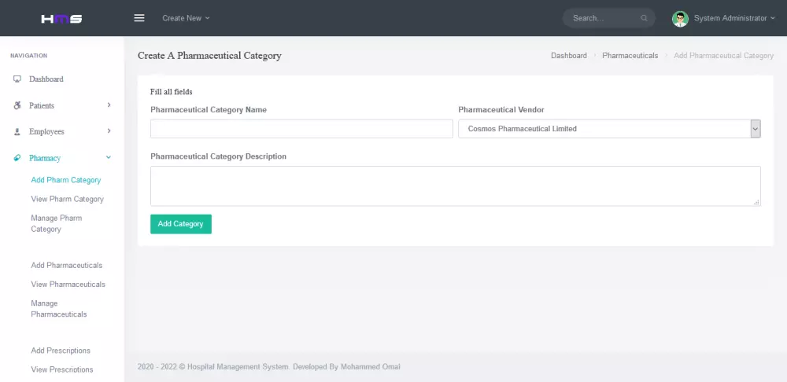Open Add Pharm Category link
Image resolution: width=787 pixels, height=382 pixels.
click(66, 180)
